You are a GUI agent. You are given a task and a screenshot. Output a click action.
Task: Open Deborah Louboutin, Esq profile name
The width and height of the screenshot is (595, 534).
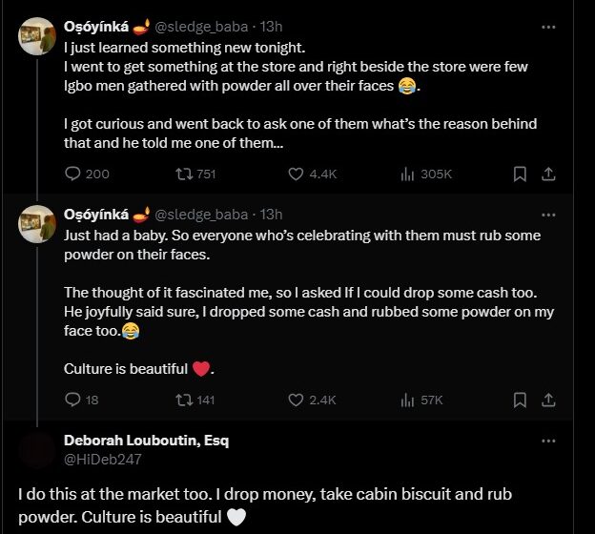(146, 441)
